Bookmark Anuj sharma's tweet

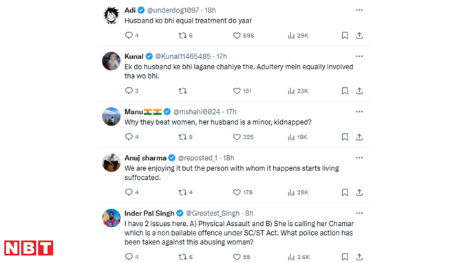345,192
